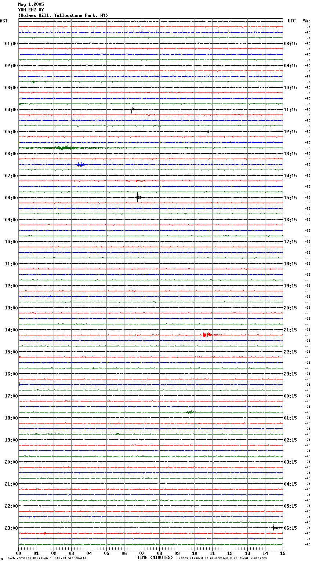This screenshot has height=563, width=312.
Task: Select the 02:00 MST row label
Action: (x=11, y=66)
